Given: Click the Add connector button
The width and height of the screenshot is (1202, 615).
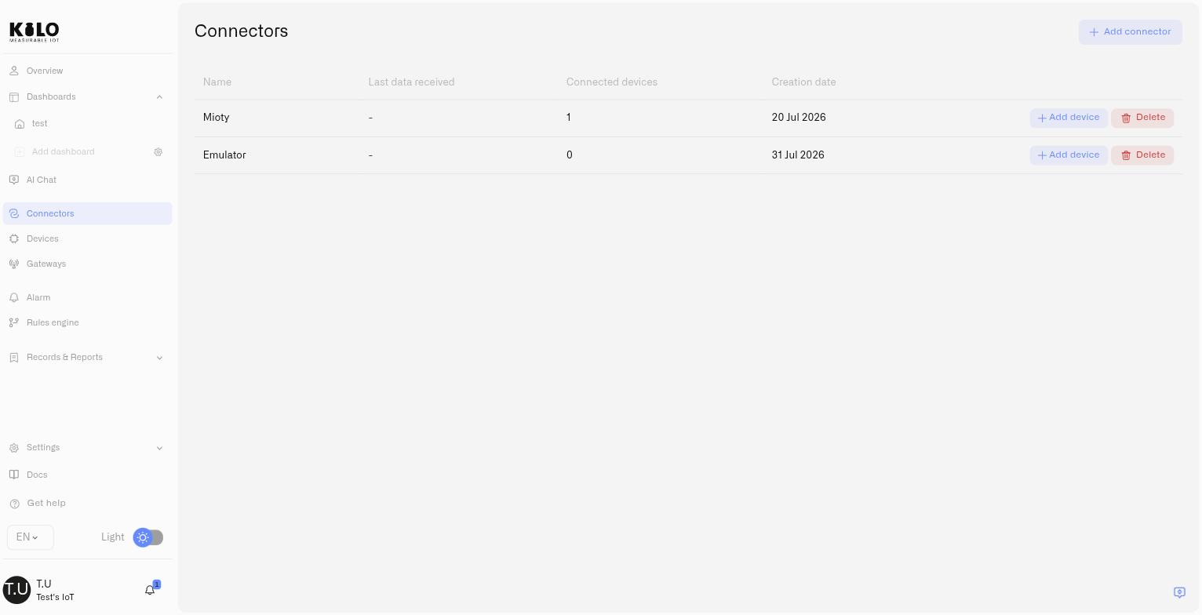Looking at the screenshot, I should [1130, 32].
